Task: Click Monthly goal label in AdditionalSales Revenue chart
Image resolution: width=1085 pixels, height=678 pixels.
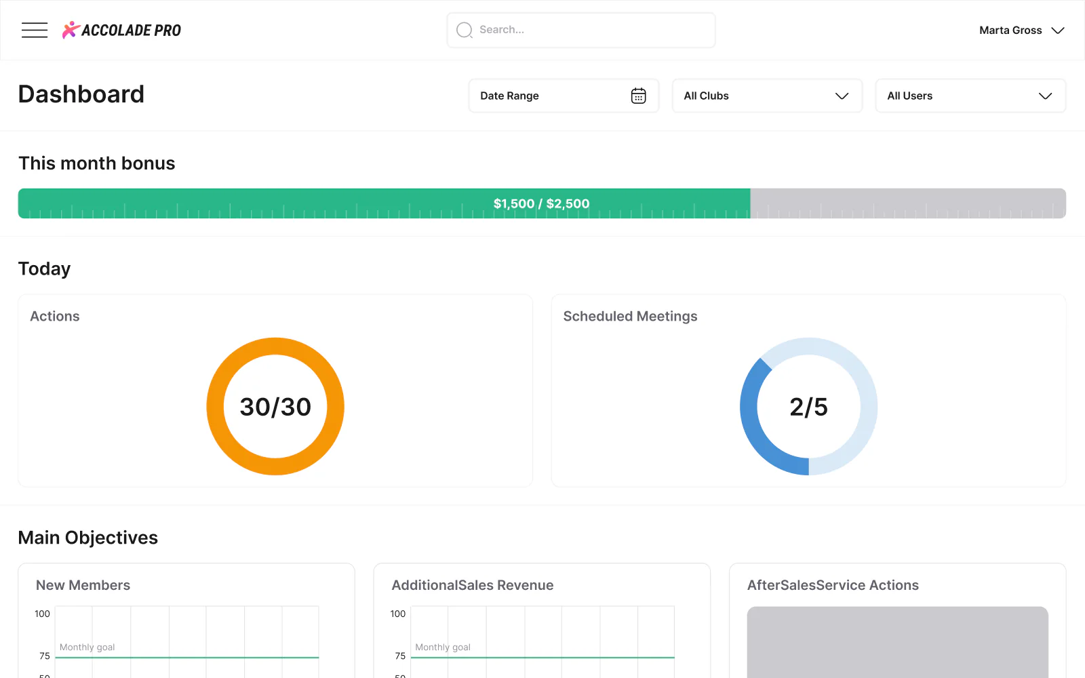Action: (443, 647)
